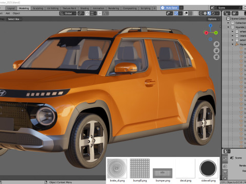Open the gizmo settings dropdown arrow
This screenshot has height=184, width=246.
(x=180, y=13)
